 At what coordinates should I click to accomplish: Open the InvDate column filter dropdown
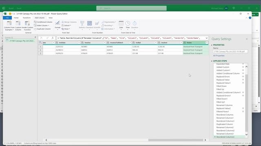tap(79, 43)
